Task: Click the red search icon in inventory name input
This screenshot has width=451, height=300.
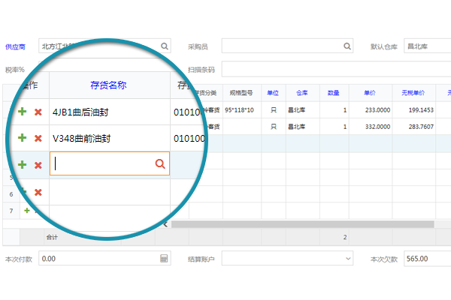Action: click(160, 163)
